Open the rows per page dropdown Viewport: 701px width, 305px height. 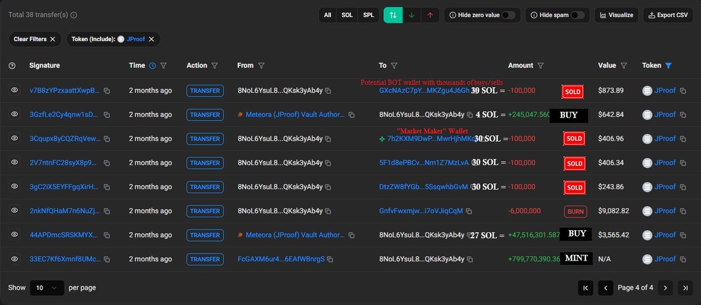tap(47, 287)
